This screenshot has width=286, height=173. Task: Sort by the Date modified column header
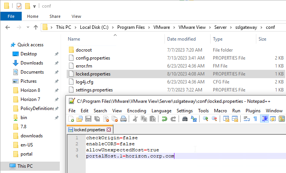[x=181, y=39]
